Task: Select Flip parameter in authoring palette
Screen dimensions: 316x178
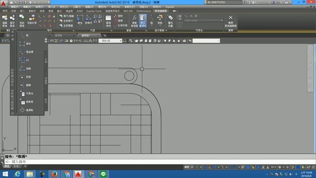Action: [25, 85]
